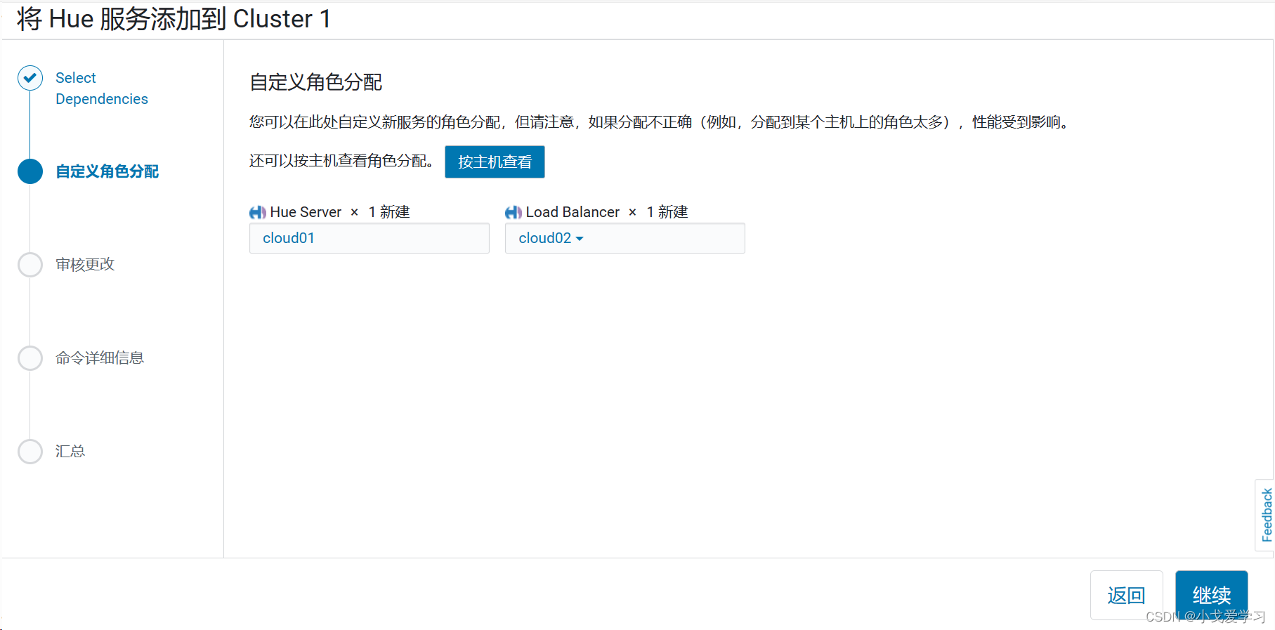Click the step circle beside 审核更改
This screenshot has height=630, width=1275.
[30, 265]
